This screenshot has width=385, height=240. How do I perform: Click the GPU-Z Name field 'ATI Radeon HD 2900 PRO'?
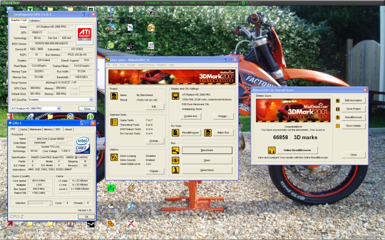(51, 27)
